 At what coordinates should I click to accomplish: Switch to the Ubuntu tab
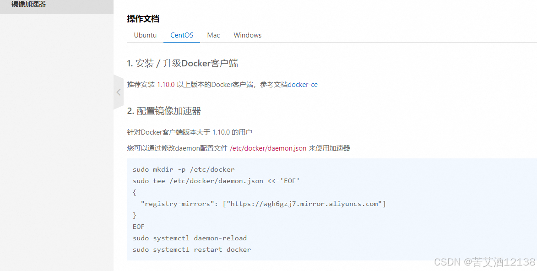tap(145, 35)
